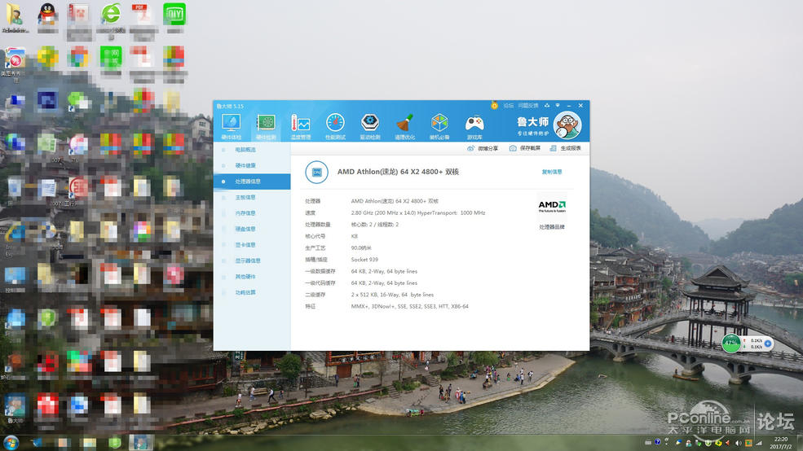
Task: Select 内存信息 in the sidebar
Action: pos(252,213)
